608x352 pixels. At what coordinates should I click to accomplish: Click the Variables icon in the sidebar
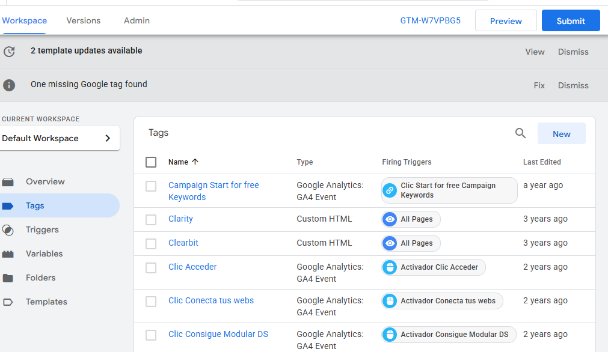[8, 254]
